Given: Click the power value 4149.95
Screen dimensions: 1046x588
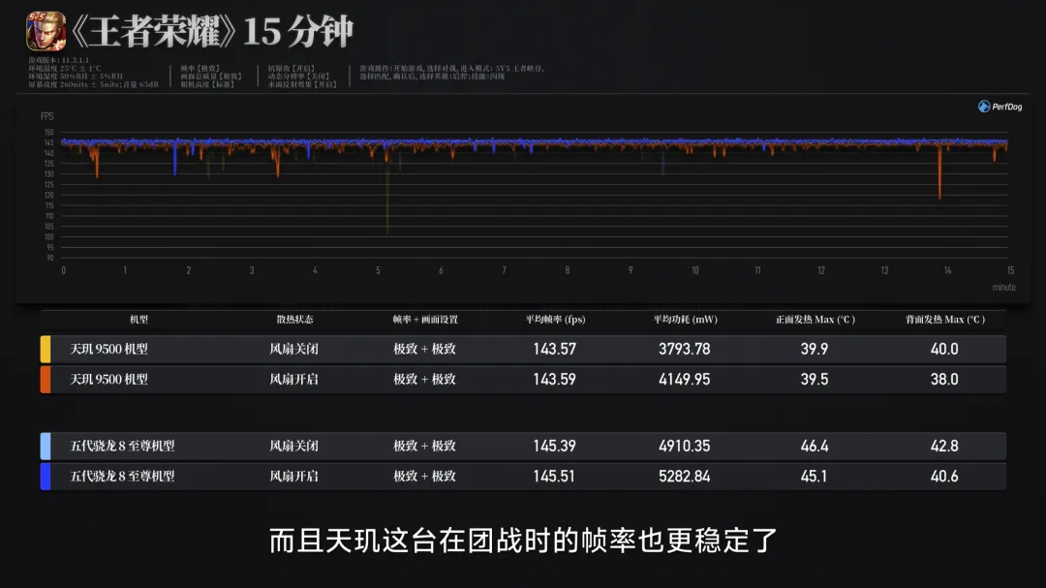Looking at the screenshot, I should [x=685, y=379].
